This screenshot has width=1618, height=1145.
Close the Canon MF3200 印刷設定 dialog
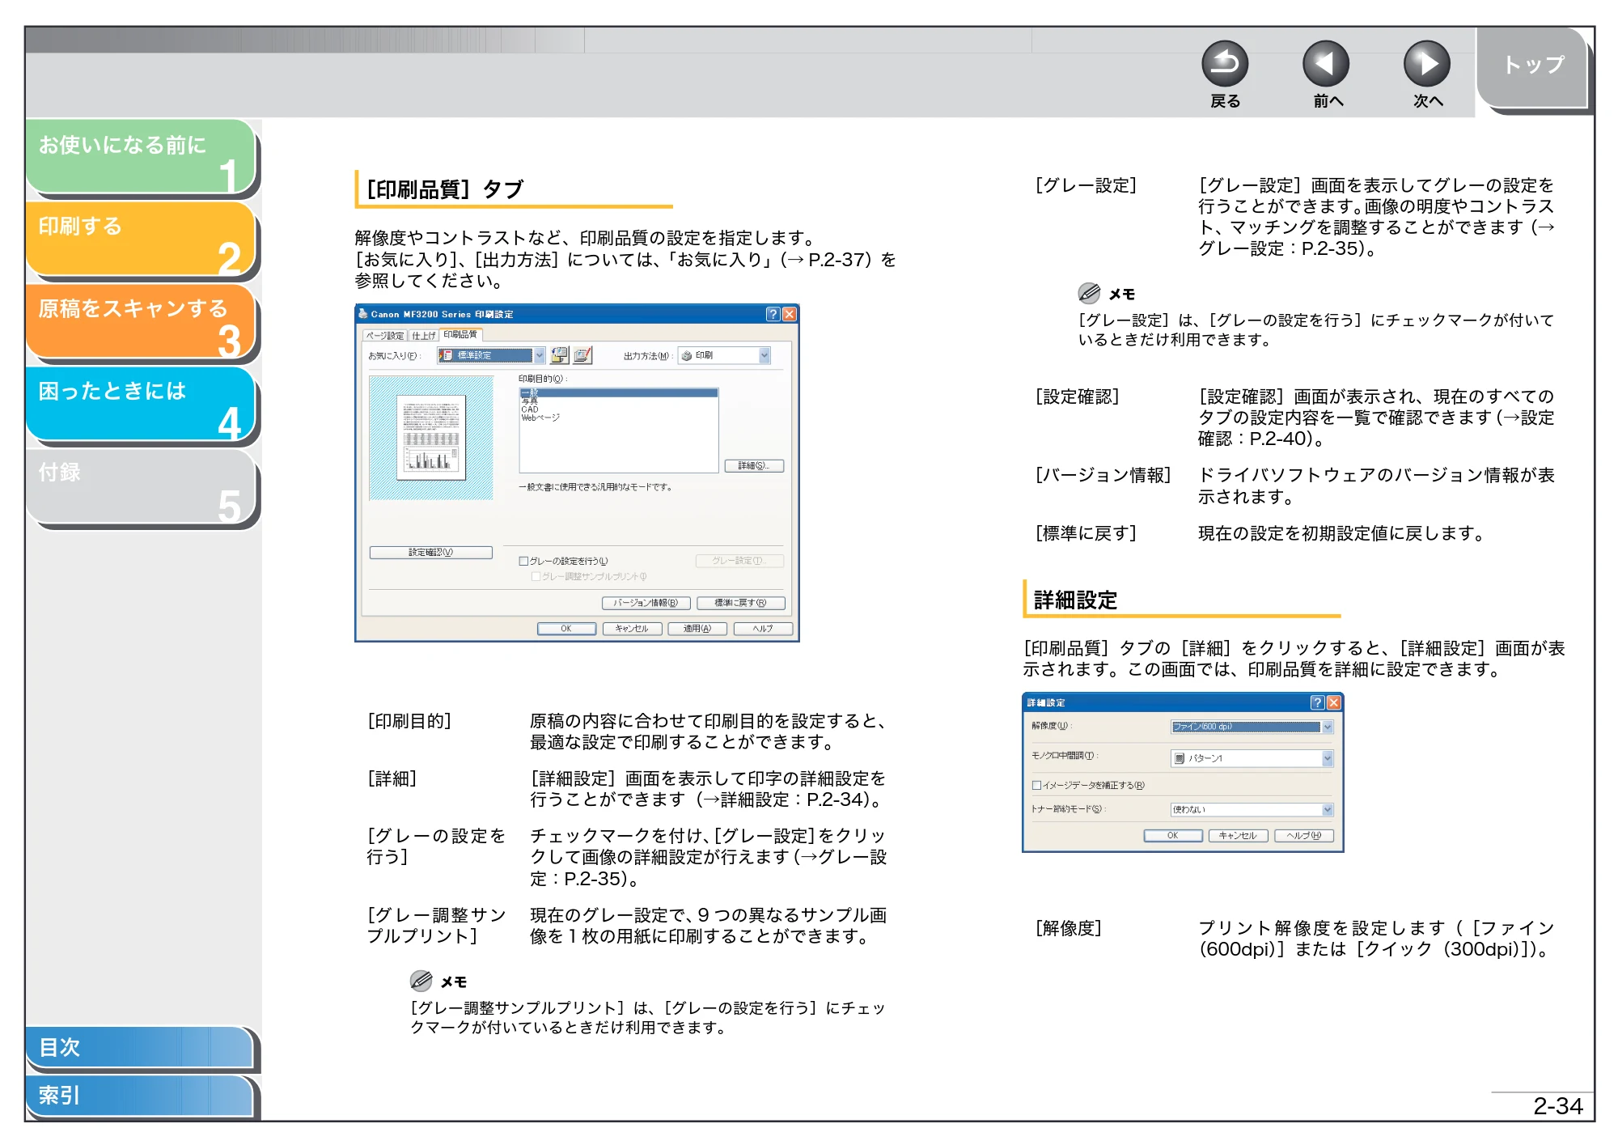tap(790, 314)
